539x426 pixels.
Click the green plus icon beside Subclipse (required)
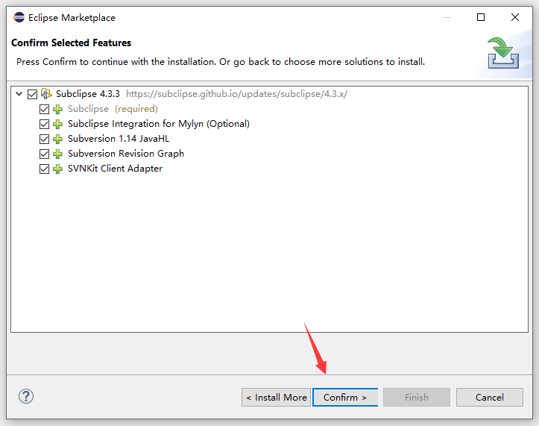point(58,109)
